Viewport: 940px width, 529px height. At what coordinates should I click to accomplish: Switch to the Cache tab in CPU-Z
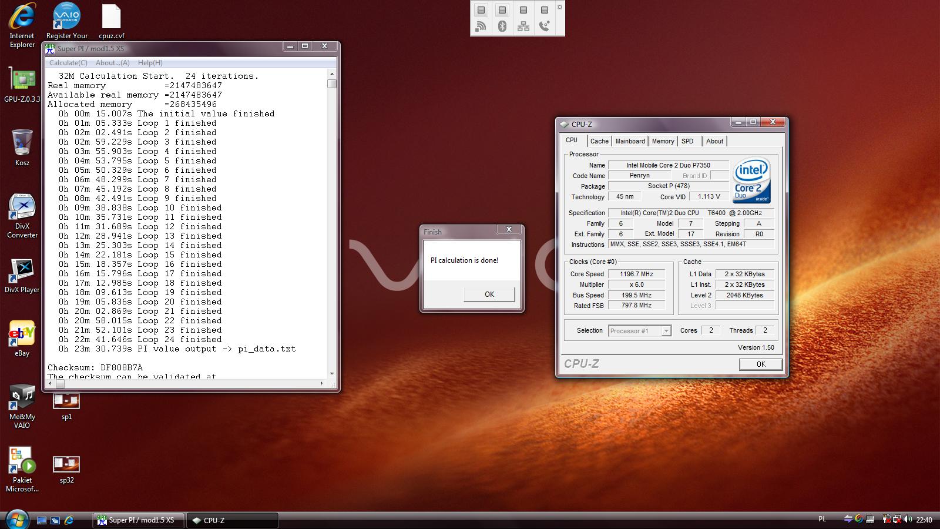(x=599, y=141)
